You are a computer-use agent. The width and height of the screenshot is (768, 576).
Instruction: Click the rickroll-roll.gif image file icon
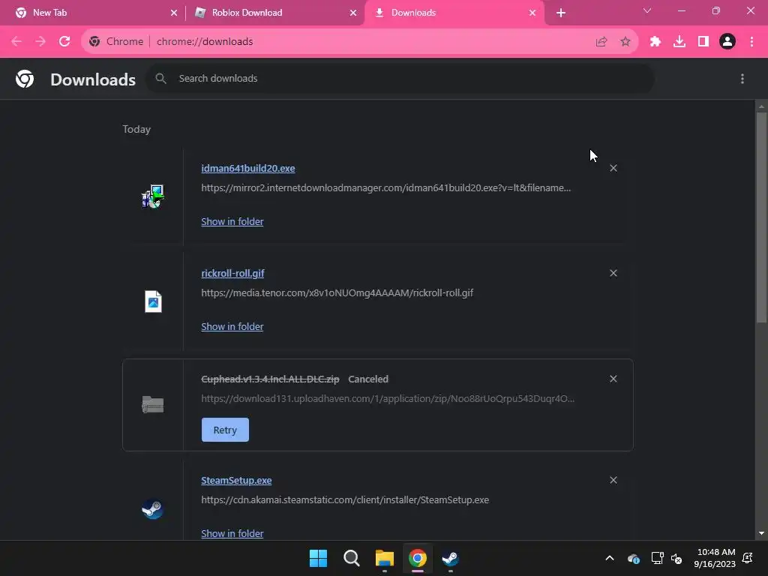(x=153, y=301)
